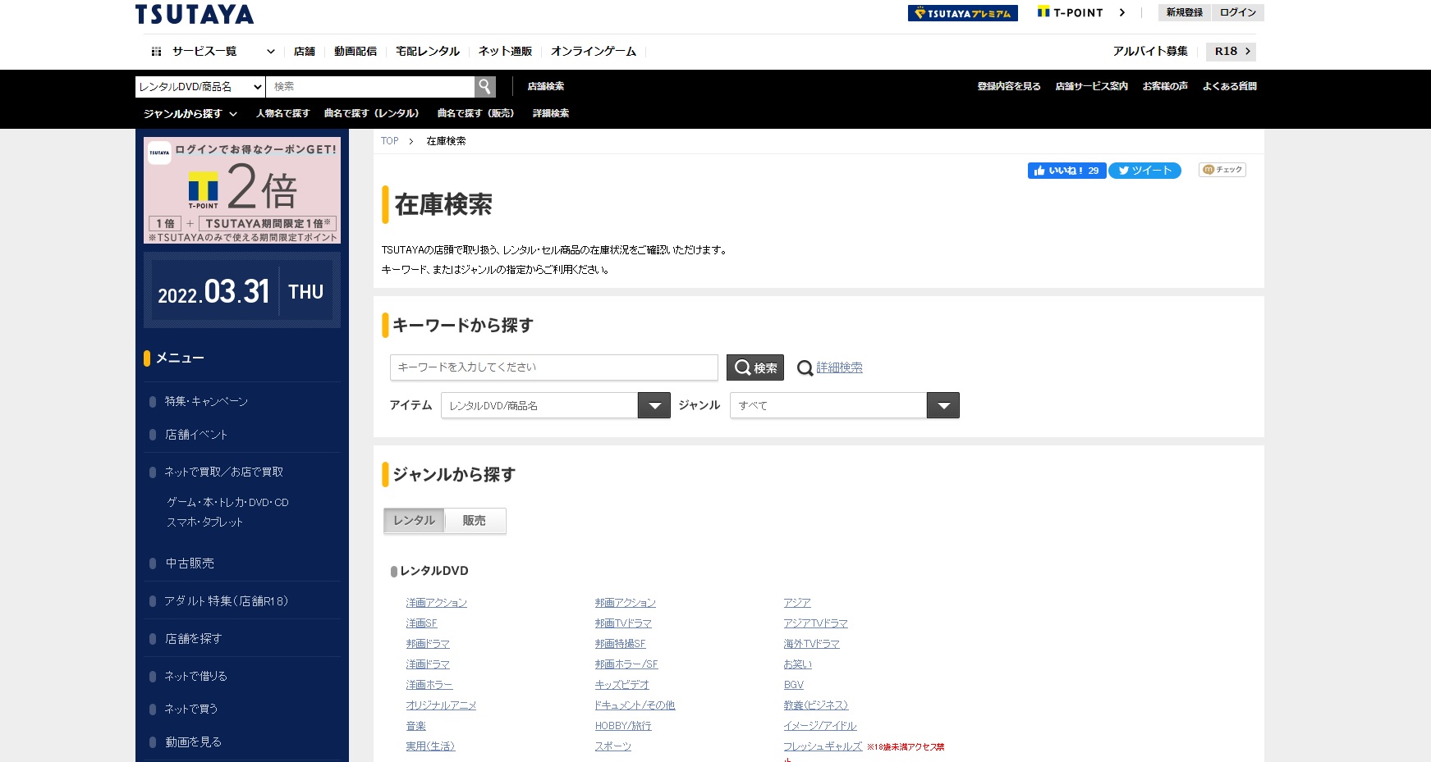This screenshot has width=1431, height=762.
Task: Click the magnifier search icon in black bar
Action: 485,86
